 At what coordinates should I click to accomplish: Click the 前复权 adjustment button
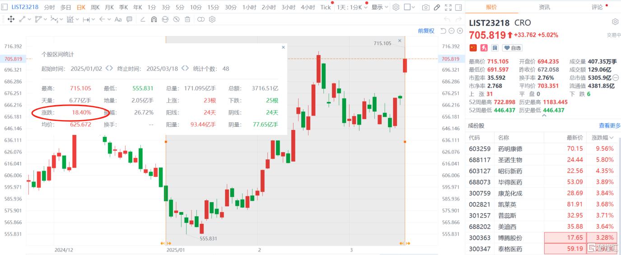[x=426, y=31]
